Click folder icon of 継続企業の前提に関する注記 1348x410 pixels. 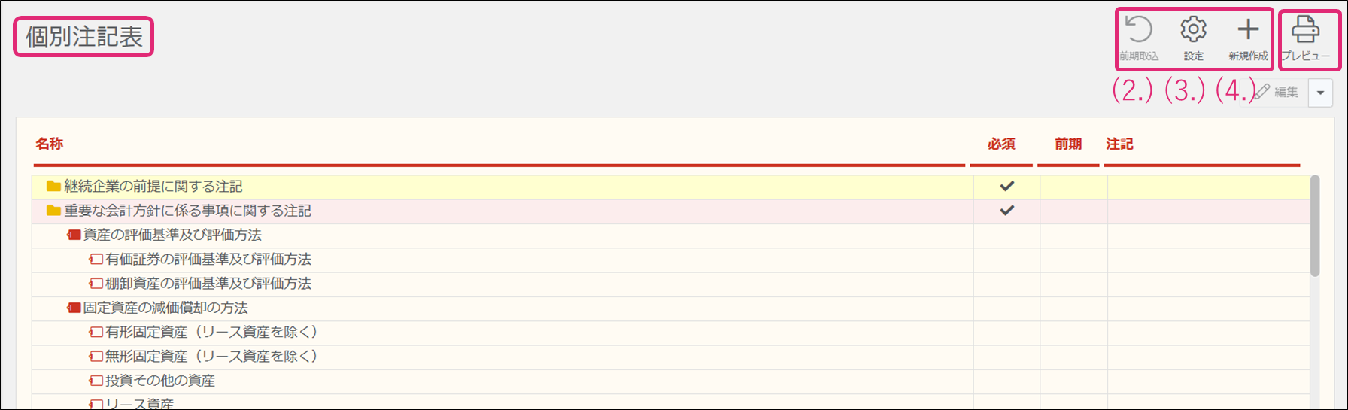click(53, 187)
